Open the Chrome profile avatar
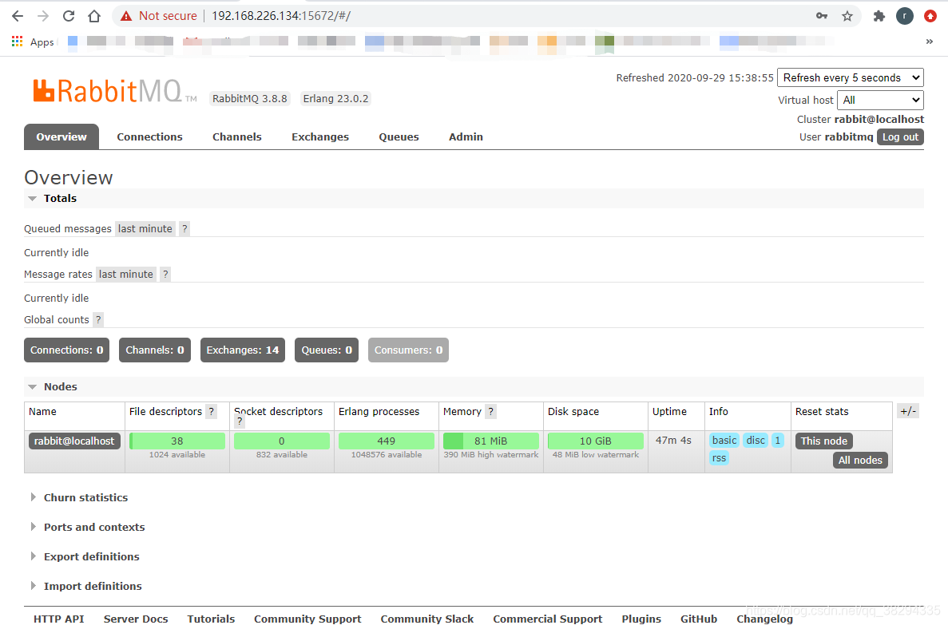948x625 pixels. [904, 16]
